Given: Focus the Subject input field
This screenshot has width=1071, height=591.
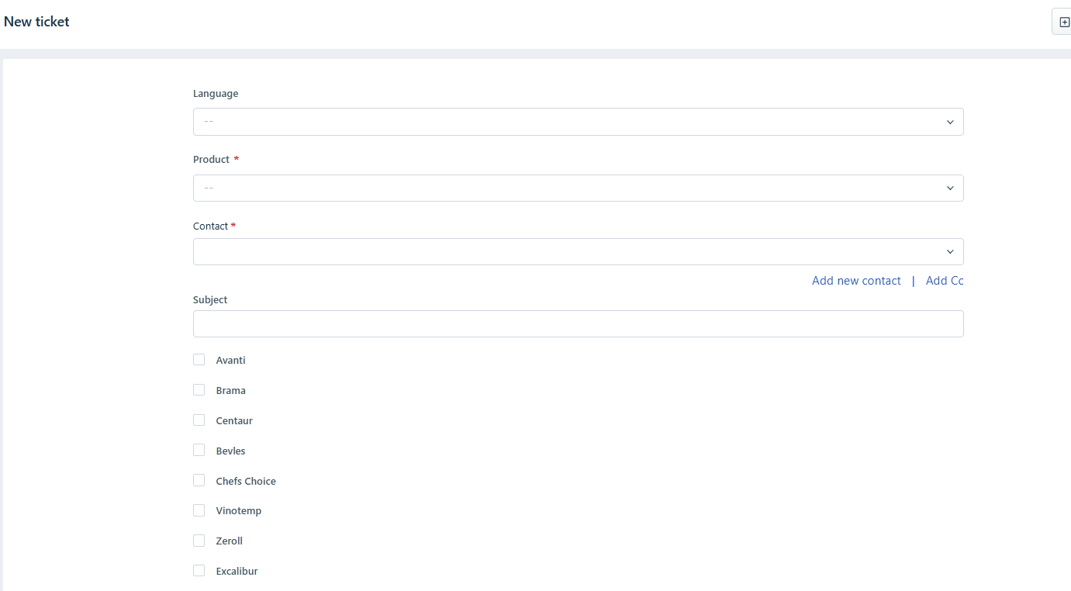Looking at the screenshot, I should (579, 324).
